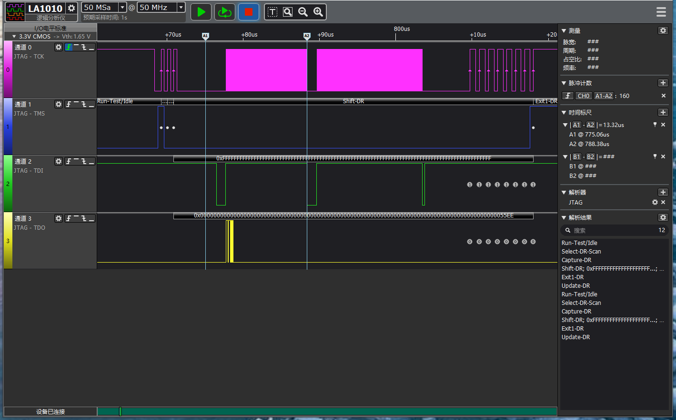This screenshot has width=676, height=420.
Task: Toggle low-level trigger on 通道 0
Action: pos(91,47)
